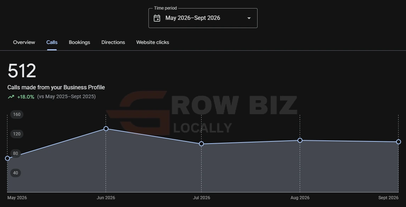Click the May 2026 x-axis label
This screenshot has width=406, height=207.
point(17,198)
